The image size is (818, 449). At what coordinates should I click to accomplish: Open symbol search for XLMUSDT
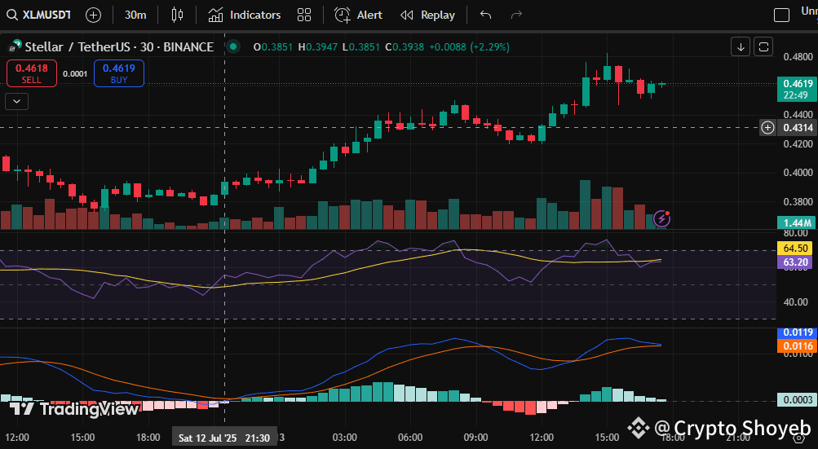point(39,15)
